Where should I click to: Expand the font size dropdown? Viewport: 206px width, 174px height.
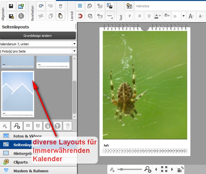pos(183,16)
